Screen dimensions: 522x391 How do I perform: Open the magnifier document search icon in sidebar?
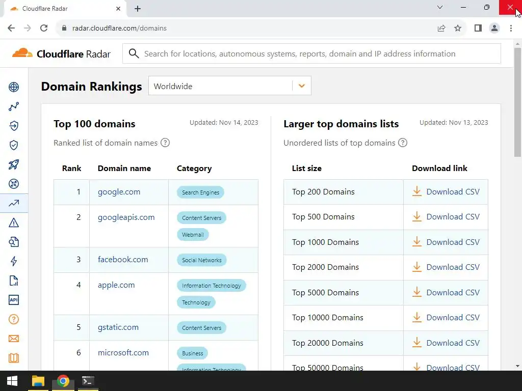pos(14,242)
